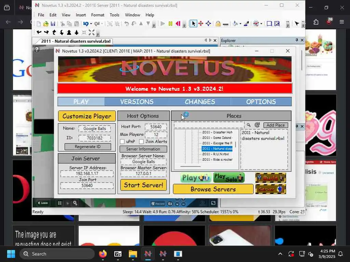Click the camera Zoom Out arrow icon
The image size is (350, 262).
77,32
